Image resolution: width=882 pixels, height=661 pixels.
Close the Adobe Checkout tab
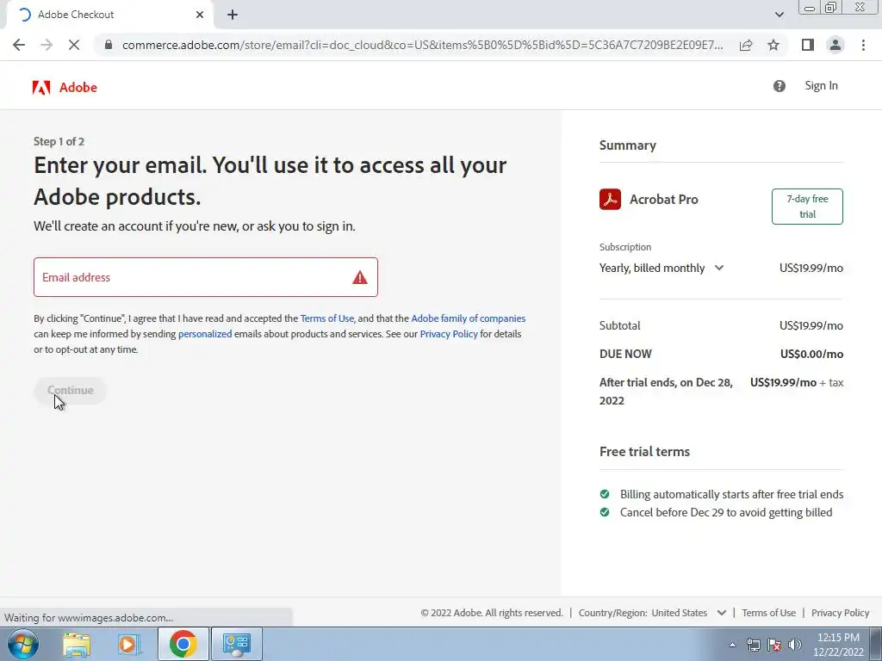click(x=200, y=15)
